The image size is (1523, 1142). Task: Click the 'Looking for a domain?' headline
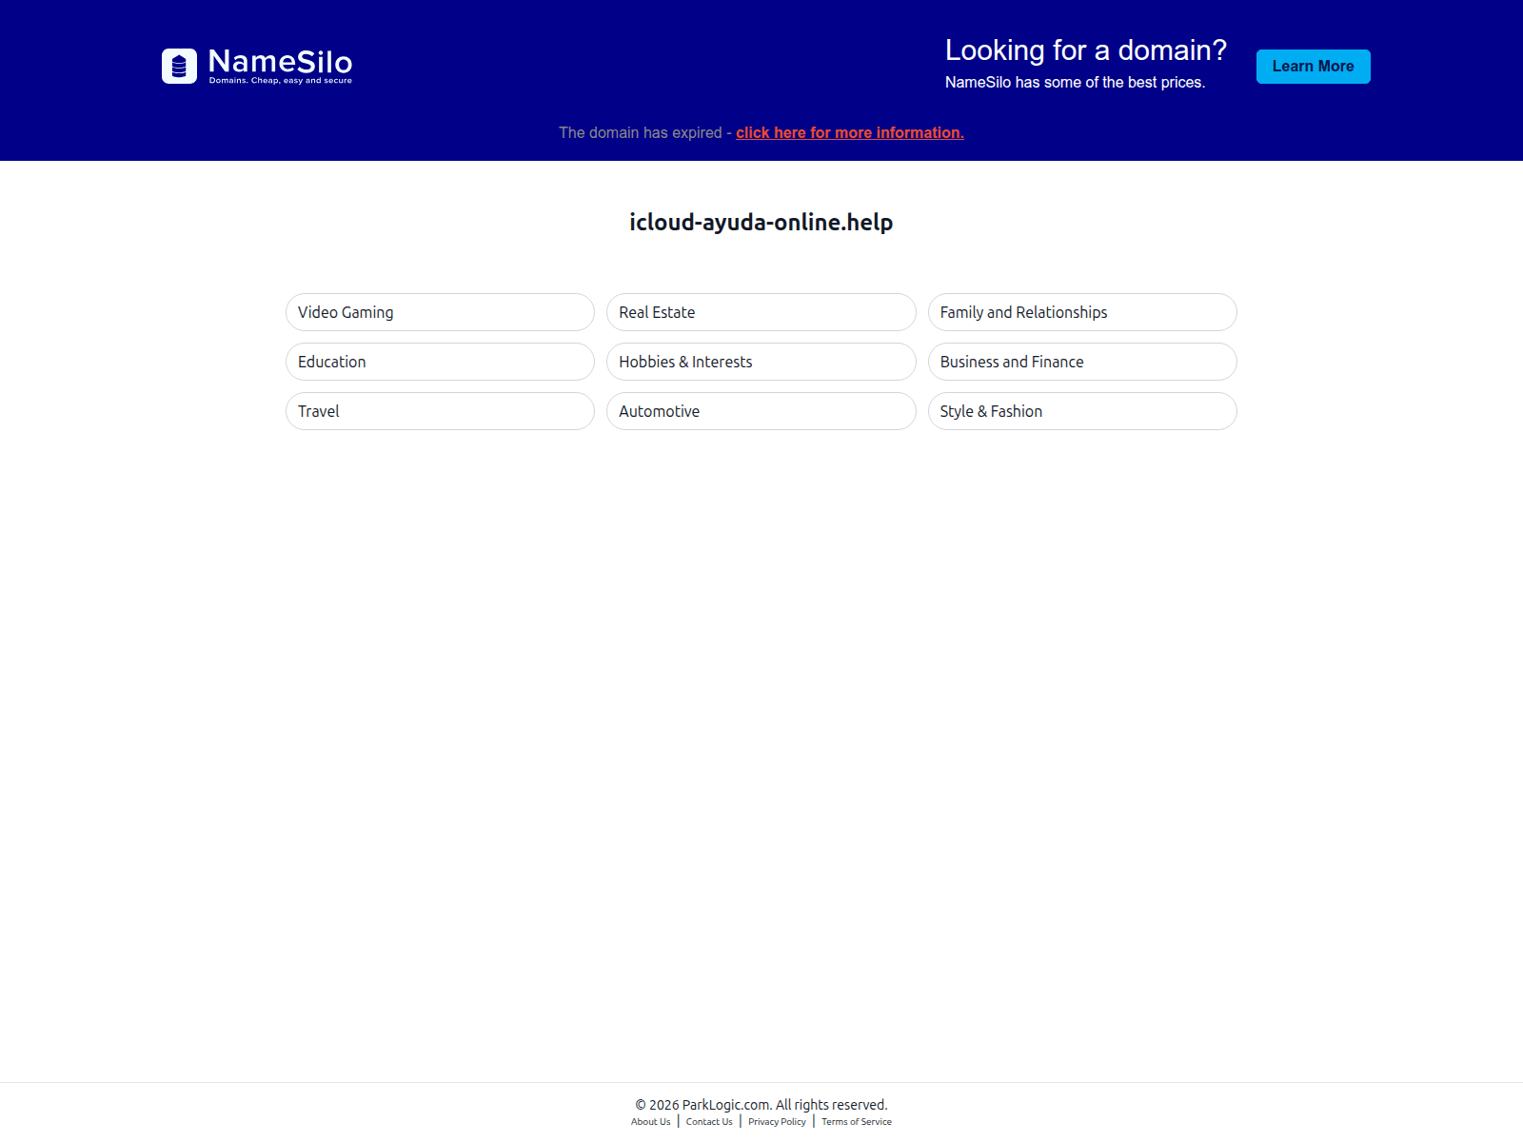click(1086, 50)
